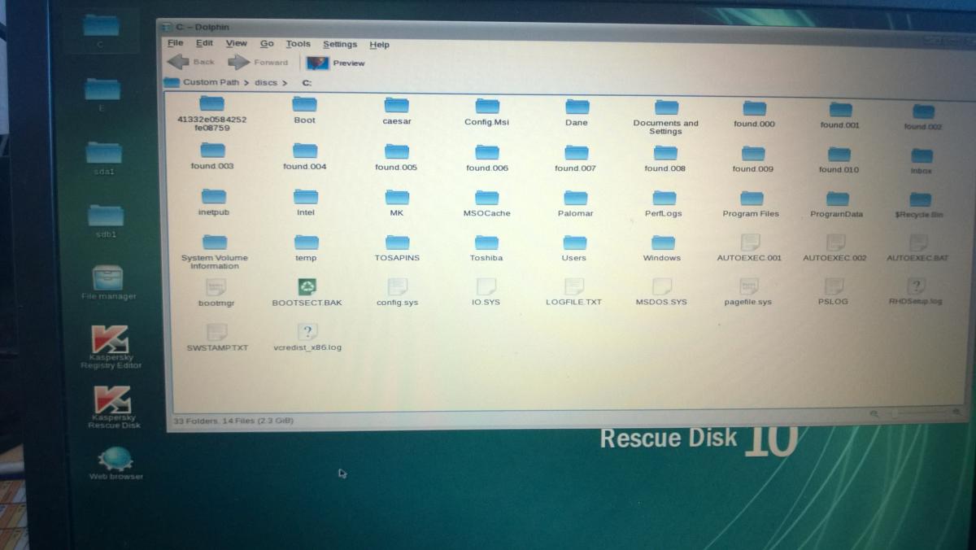Open the Intel folder

click(306, 203)
